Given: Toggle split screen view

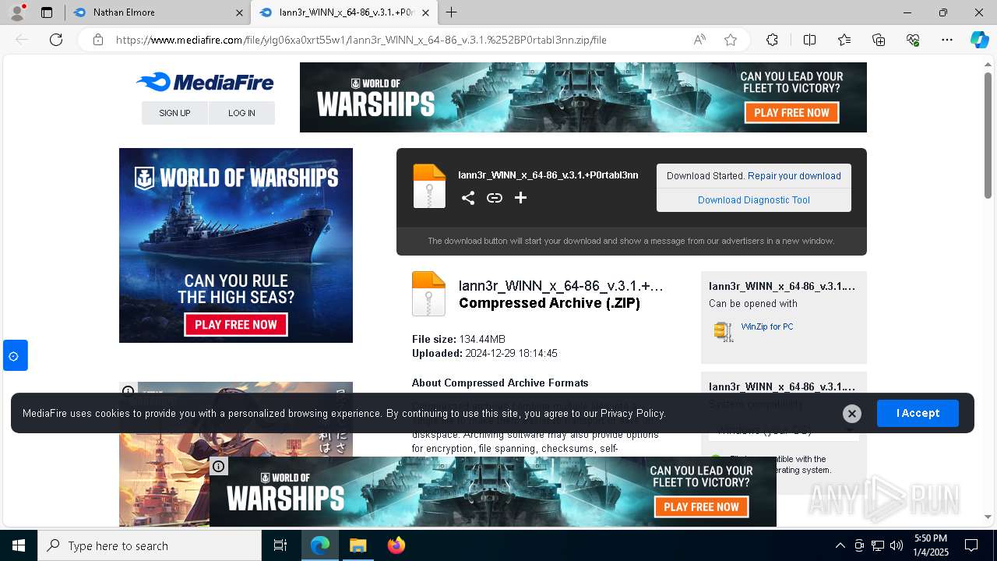Looking at the screenshot, I should pos(809,40).
